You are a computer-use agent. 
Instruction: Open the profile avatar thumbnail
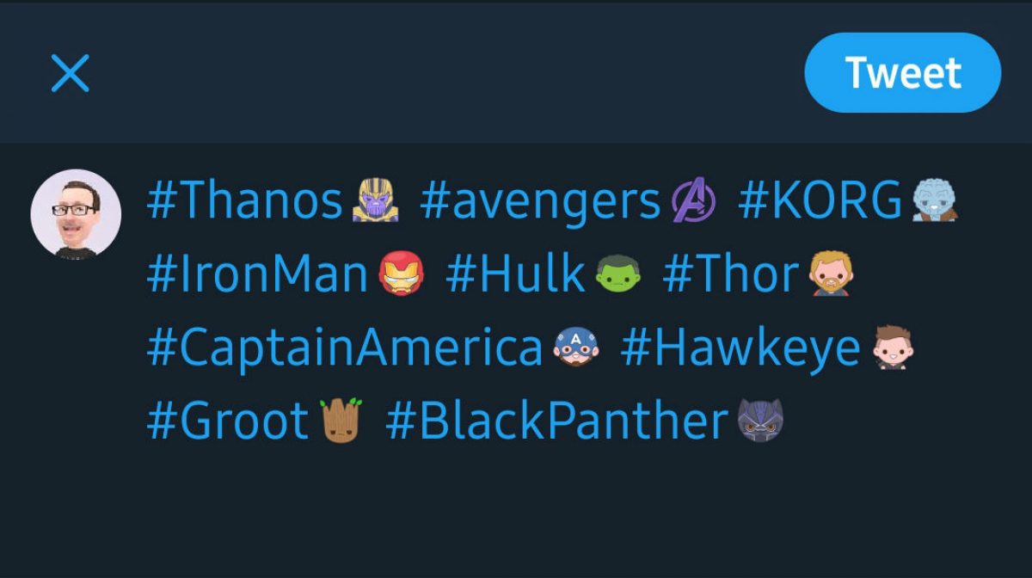(76, 213)
